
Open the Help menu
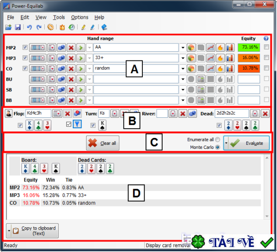coord(99,17)
